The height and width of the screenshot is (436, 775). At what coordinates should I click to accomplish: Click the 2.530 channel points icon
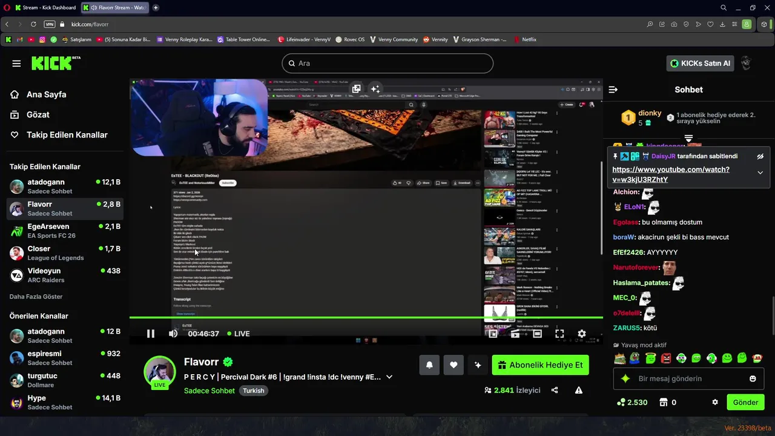(x=621, y=402)
